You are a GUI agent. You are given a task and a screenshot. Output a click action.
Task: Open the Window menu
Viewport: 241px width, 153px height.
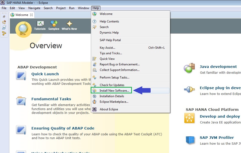coord(84,8)
